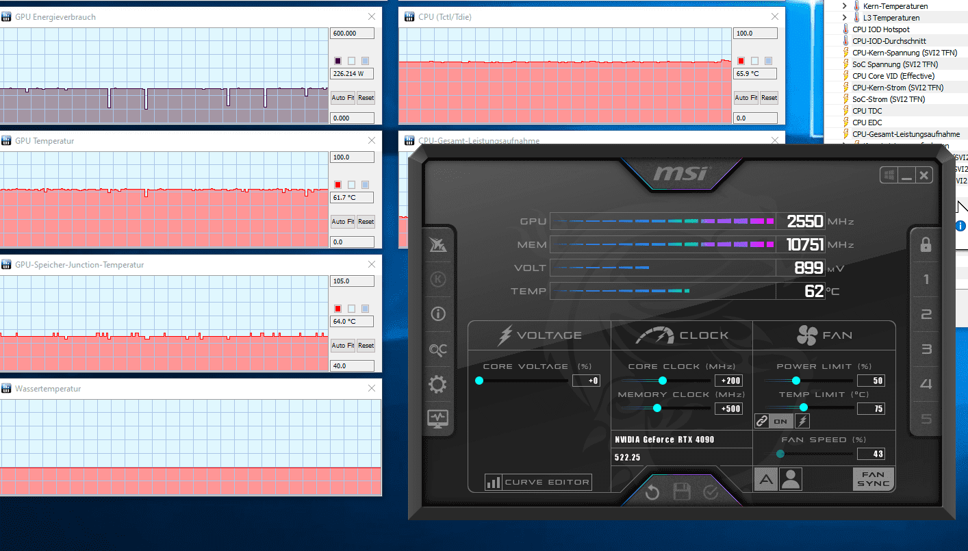Click the profile lock icon
Viewport: 968px width, 551px height.
(x=926, y=244)
